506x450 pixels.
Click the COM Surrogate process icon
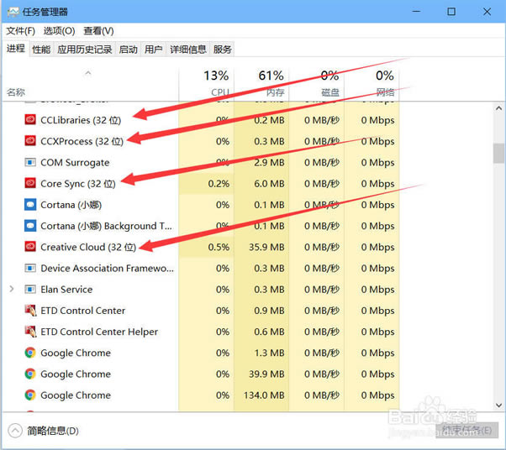30,162
